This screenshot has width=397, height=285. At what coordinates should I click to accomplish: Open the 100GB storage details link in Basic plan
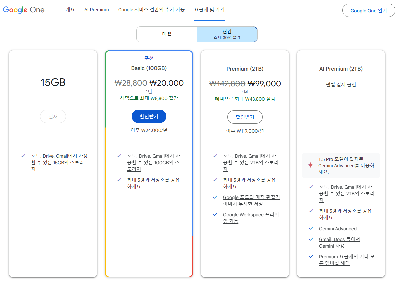coord(154,162)
